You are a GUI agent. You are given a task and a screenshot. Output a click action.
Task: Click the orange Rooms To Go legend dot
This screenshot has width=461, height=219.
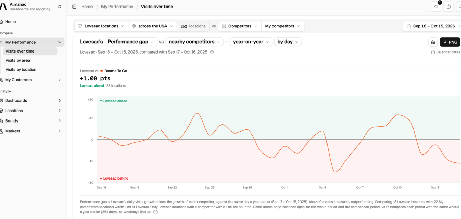(x=101, y=71)
